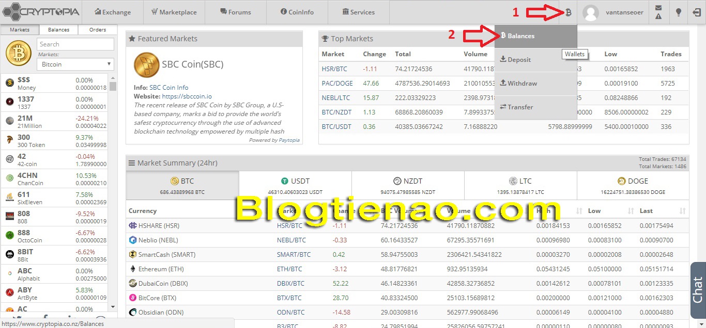Select the 21M 21Million coin icon
The image size is (706, 328).
(9, 121)
